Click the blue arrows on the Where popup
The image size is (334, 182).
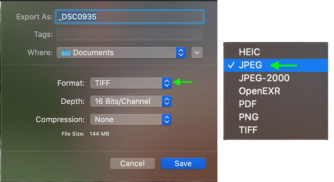180,52
